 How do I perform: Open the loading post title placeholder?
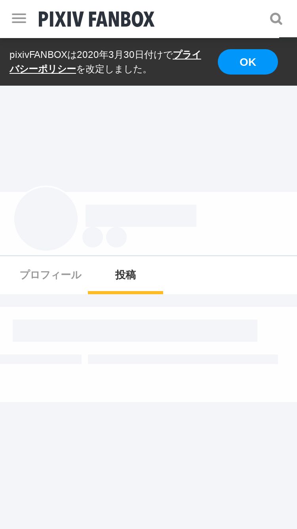pos(135,331)
